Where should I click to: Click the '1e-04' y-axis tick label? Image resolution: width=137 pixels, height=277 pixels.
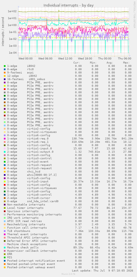[12, 53]
